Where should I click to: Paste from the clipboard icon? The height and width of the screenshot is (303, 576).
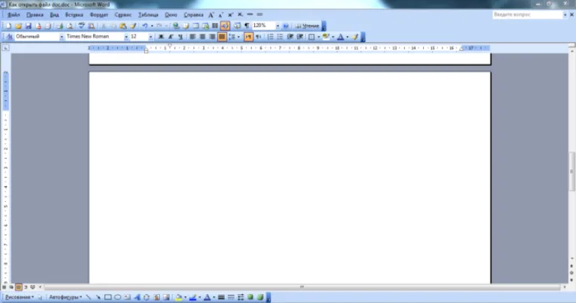click(x=123, y=25)
